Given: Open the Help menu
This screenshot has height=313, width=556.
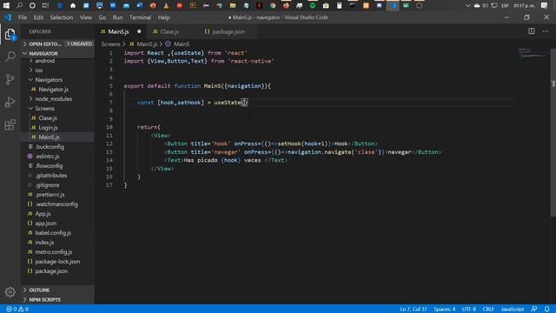Looking at the screenshot, I should point(163,17).
